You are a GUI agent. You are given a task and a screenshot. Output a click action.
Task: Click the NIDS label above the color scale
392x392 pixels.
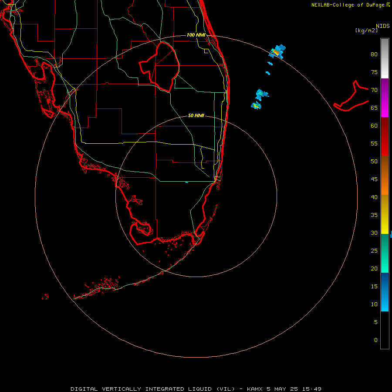point(383,26)
